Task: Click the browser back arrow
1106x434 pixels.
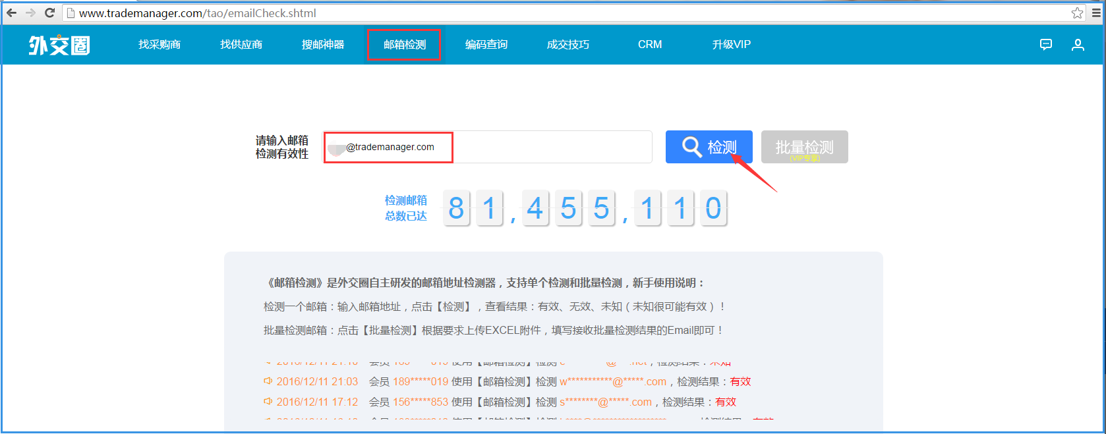Action: [x=12, y=13]
